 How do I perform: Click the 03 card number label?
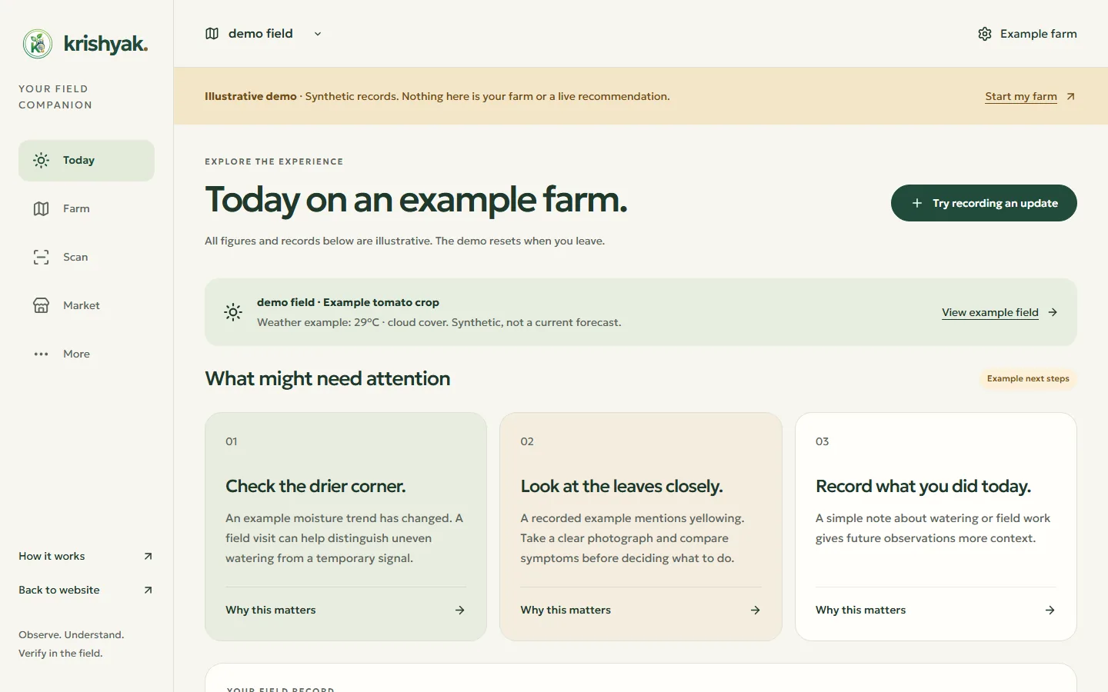823,441
